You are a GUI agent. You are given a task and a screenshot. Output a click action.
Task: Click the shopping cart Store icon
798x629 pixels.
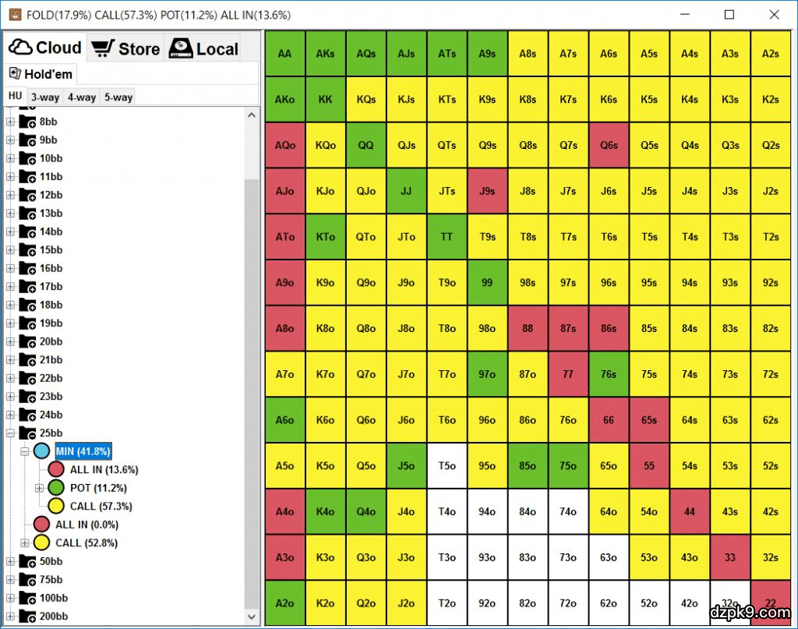click(102, 48)
